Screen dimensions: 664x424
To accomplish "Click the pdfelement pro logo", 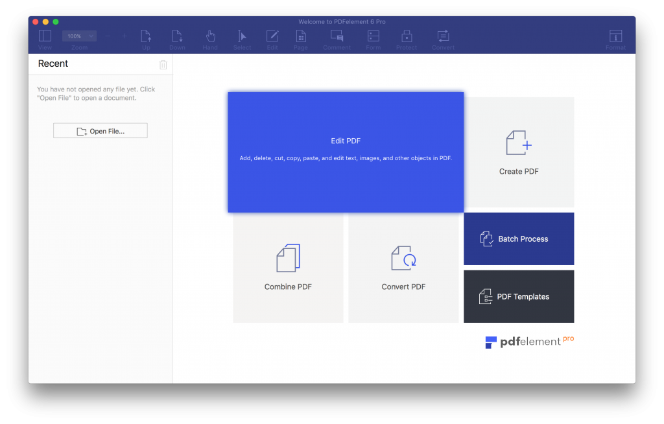I will click(528, 342).
